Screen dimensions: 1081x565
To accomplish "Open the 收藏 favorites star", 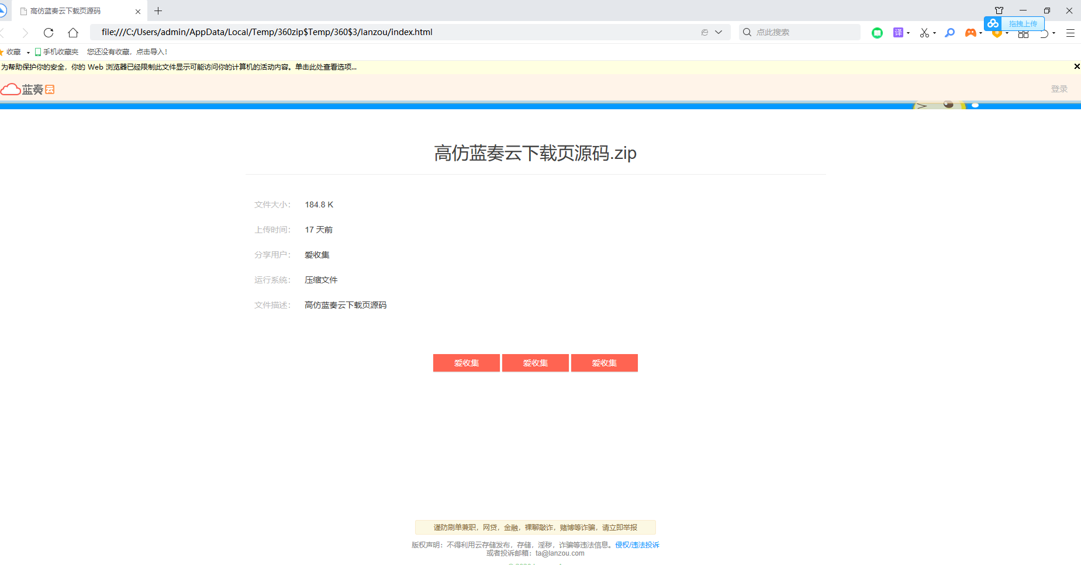I will 11,52.
